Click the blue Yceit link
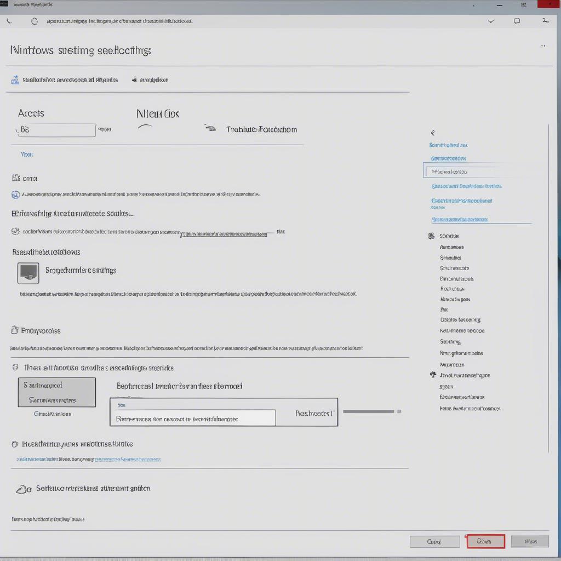The width and height of the screenshot is (561, 561). point(27,154)
